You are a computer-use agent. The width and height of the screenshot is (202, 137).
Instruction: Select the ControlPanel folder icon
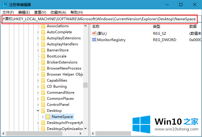coord(43,105)
